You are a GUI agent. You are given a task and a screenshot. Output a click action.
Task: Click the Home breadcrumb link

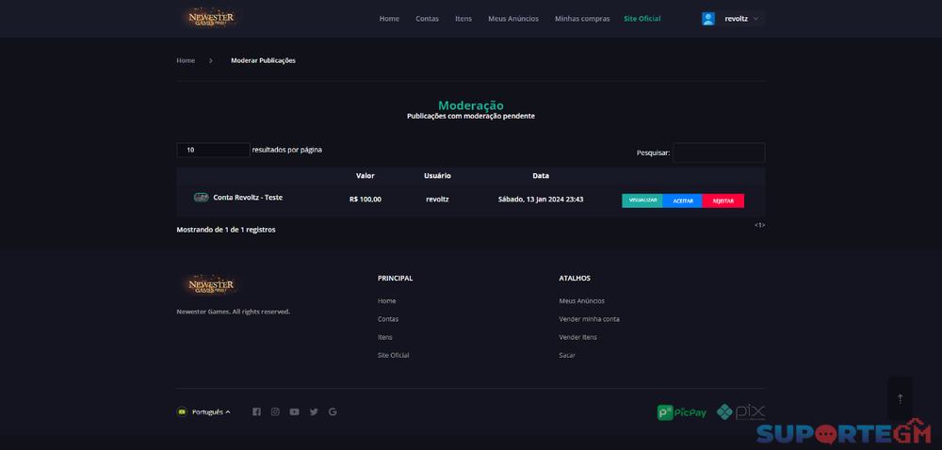[186, 60]
